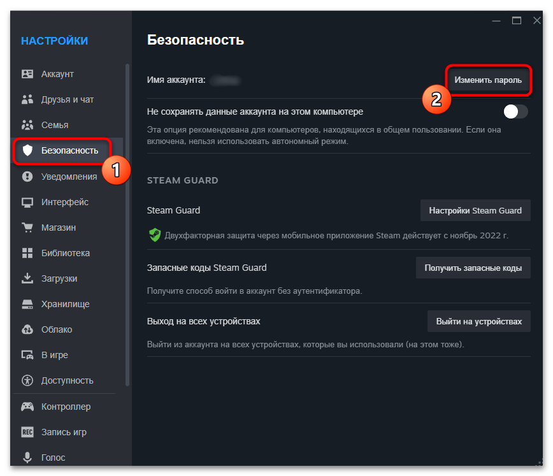Click the Уведомления exclamation icon
Screen dimensions: 553x476
tap(27, 176)
